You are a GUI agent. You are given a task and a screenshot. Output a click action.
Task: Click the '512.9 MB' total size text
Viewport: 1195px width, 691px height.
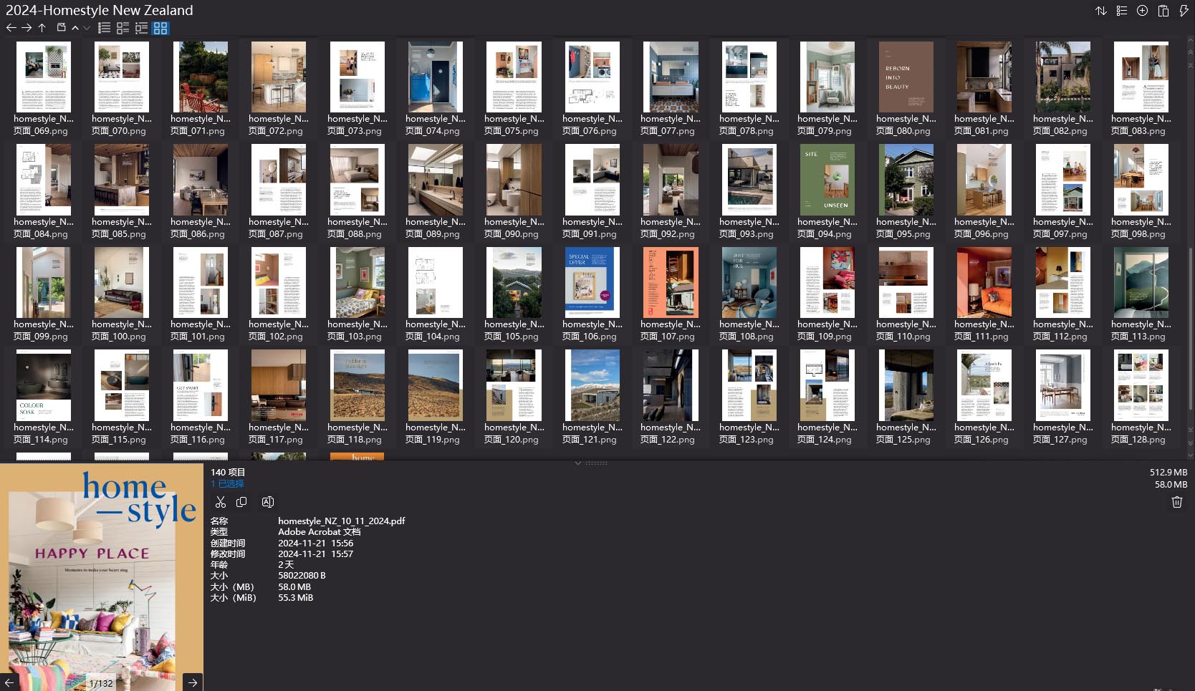[1168, 473]
